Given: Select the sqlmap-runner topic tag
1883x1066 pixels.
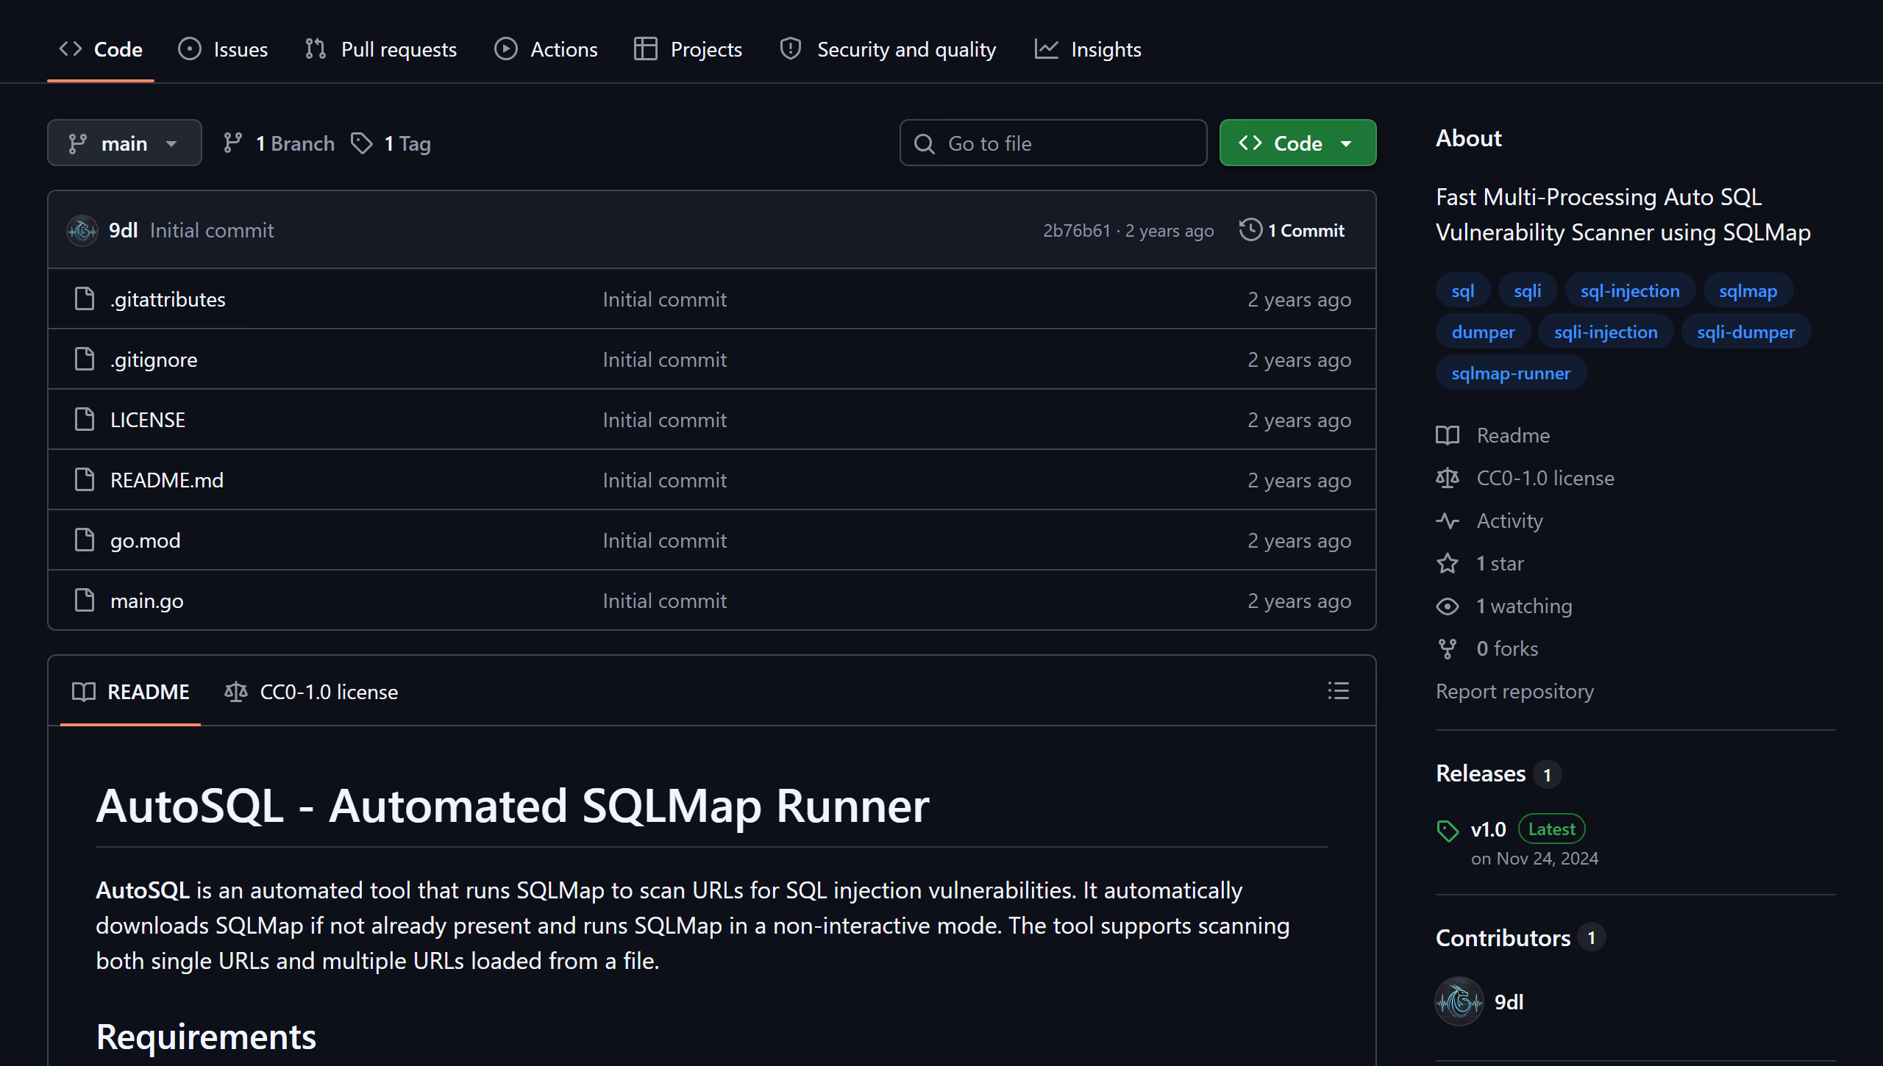Looking at the screenshot, I should 1511,373.
